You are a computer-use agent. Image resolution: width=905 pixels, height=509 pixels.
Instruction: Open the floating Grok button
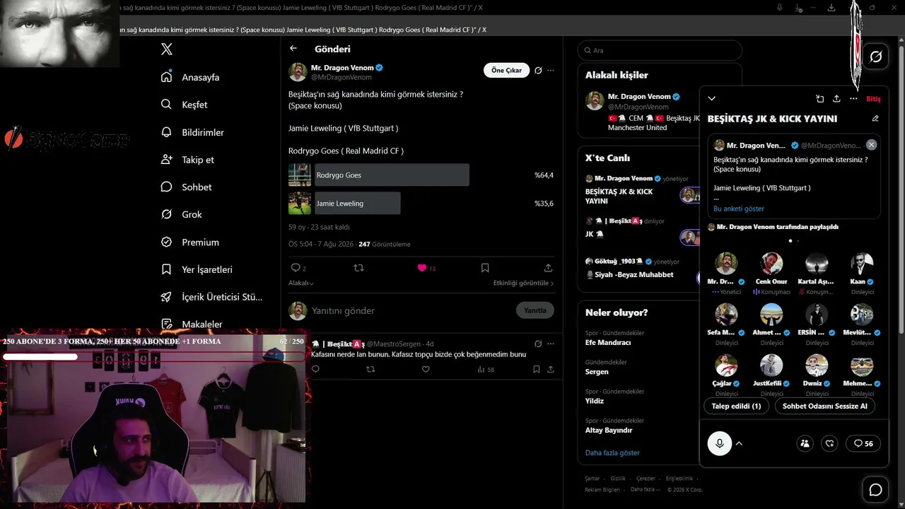[x=875, y=57]
